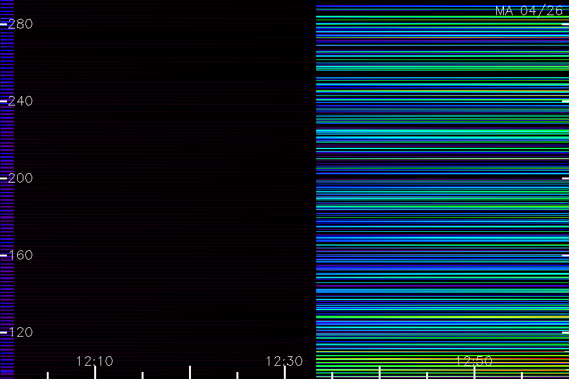The width and height of the screenshot is (569, 379).
Task: Select the 120 value on the vertical axis
Action: point(20,332)
